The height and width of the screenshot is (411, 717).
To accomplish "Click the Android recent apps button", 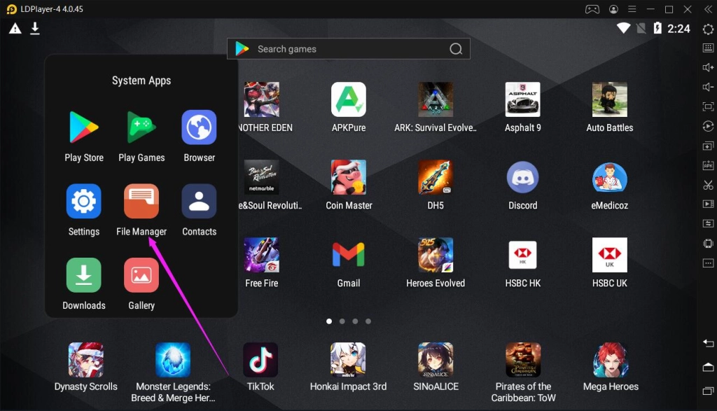I will 708,391.
